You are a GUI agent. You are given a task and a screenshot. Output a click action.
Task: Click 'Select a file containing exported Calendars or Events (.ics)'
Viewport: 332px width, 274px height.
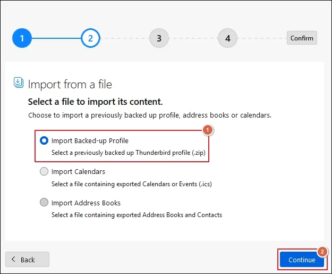coord(132,184)
